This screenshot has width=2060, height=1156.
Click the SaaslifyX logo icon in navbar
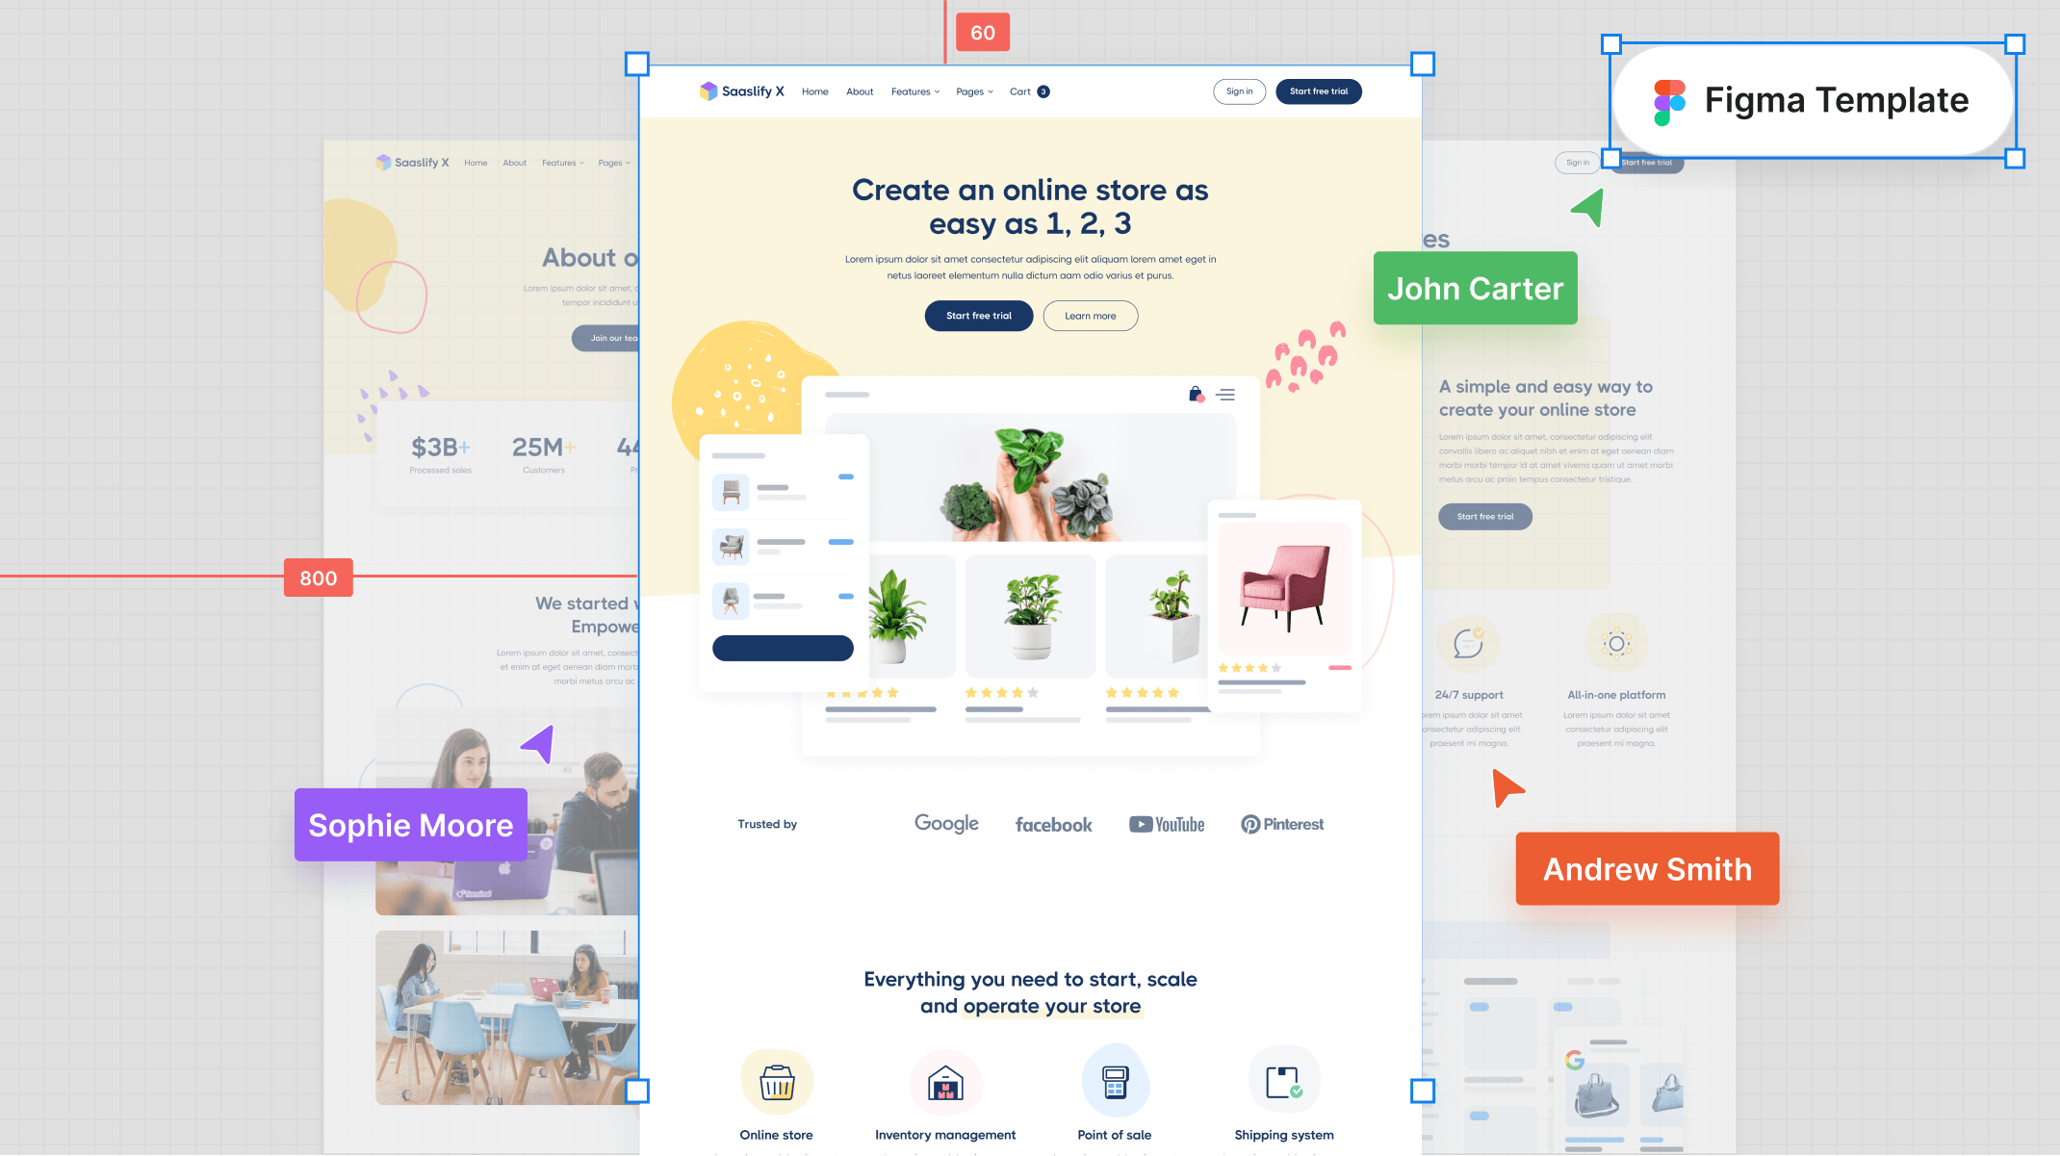pyautogui.click(x=708, y=92)
